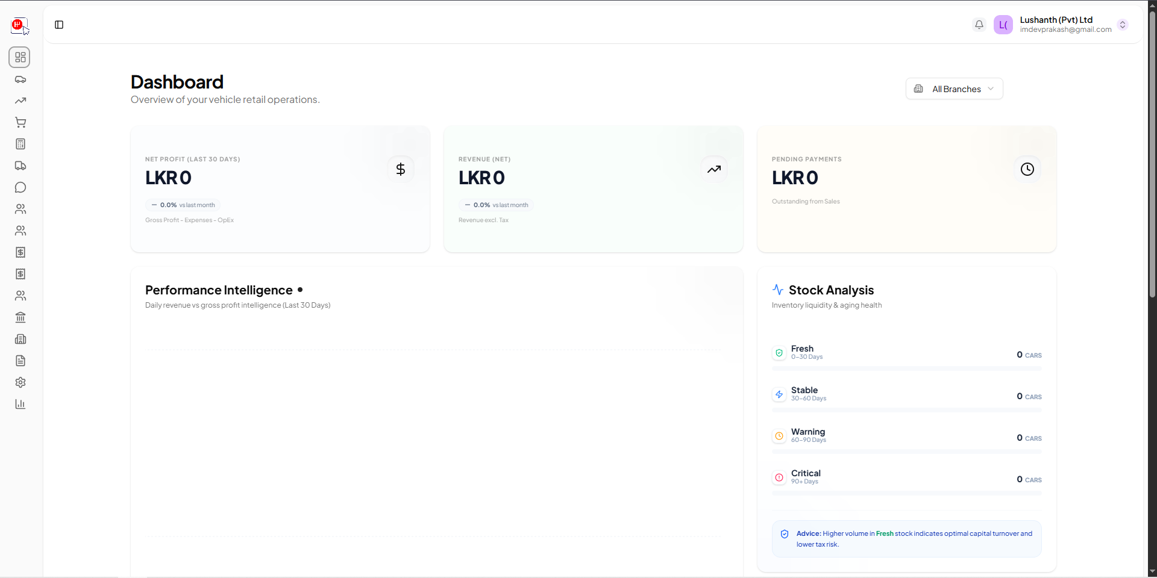1157x578 pixels.
Task: Open settings gear icon in sidebar
Action: (x=20, y=382)
